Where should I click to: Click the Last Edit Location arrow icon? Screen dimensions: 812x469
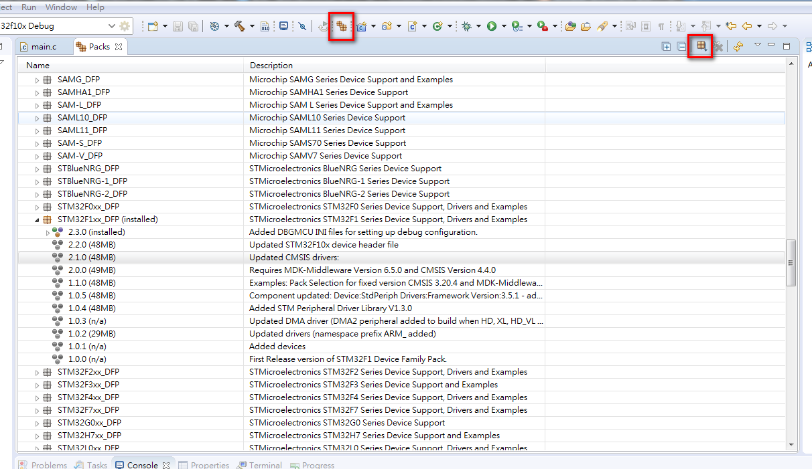[731, 26]
